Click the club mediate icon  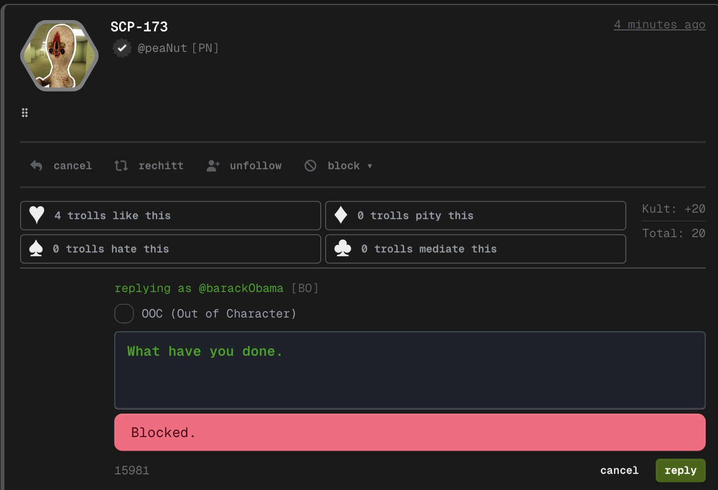coord(342,249)
